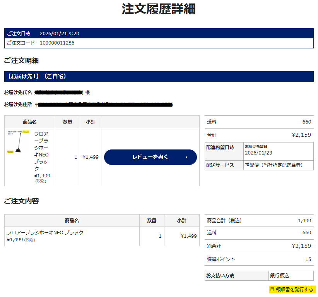Image resolution: width=318 pixels, height=297 pixels.
Task: Click the 総合計 ¥2,159 amount
Action: click(301, 246)
